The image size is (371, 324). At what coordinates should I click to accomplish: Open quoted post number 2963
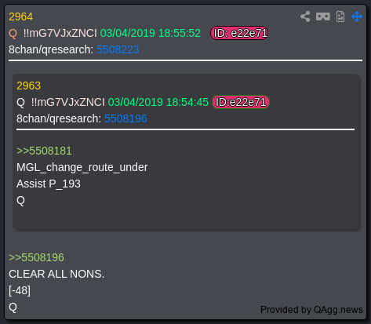(28, 86)
